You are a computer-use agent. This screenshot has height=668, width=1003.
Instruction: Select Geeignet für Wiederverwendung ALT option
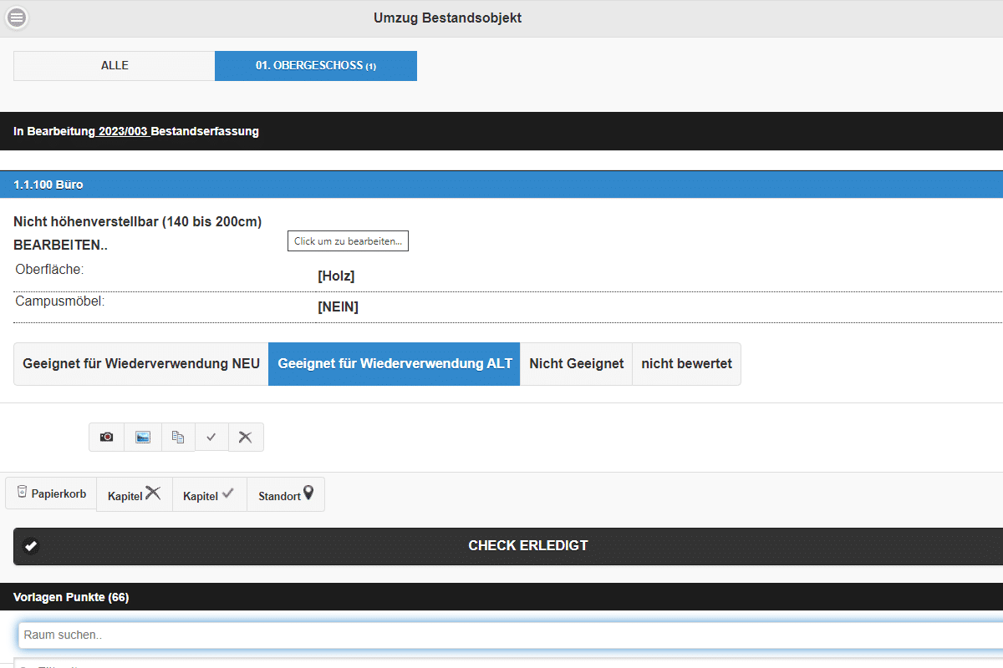tap(395, 364)
